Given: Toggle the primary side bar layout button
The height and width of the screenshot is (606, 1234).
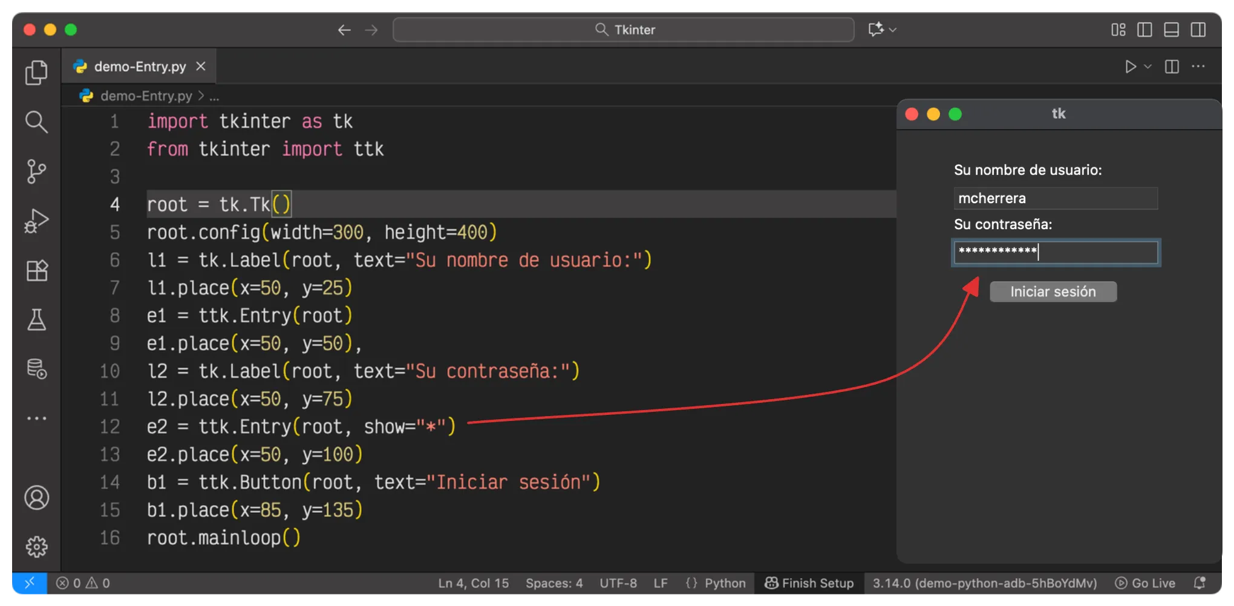Looking at the screenshot, I should [x=1144, y=30].
